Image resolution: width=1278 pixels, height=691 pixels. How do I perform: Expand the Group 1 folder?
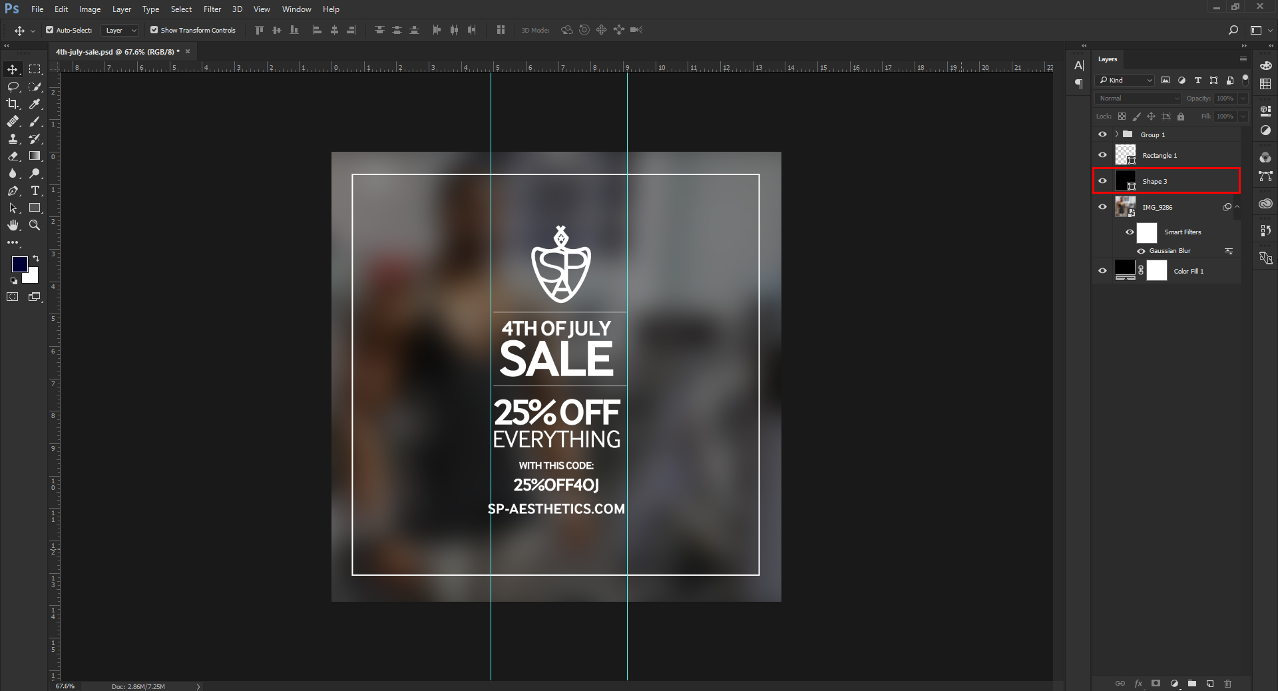click(x=1117, y=134)
